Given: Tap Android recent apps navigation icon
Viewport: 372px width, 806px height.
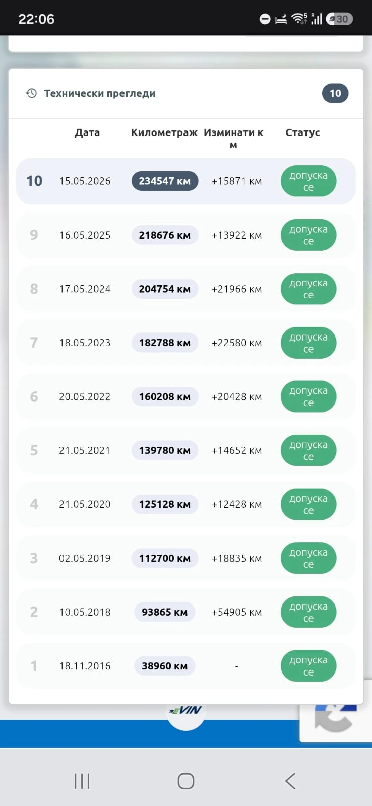Looking at the screenshot, I should pos(82,781).
